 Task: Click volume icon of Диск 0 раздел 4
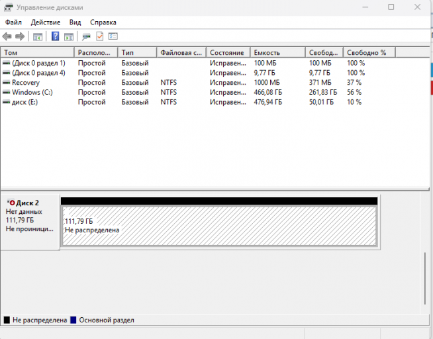tap(7, 73)
